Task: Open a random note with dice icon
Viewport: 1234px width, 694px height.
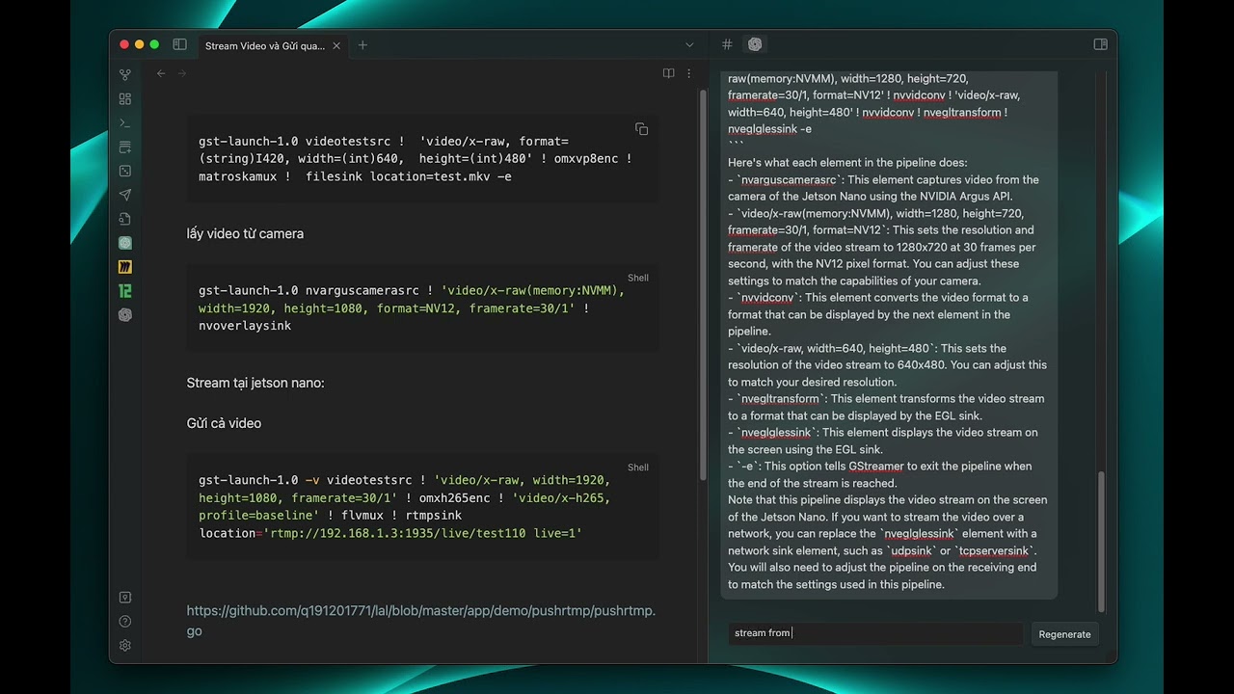Action: point(124,171)
